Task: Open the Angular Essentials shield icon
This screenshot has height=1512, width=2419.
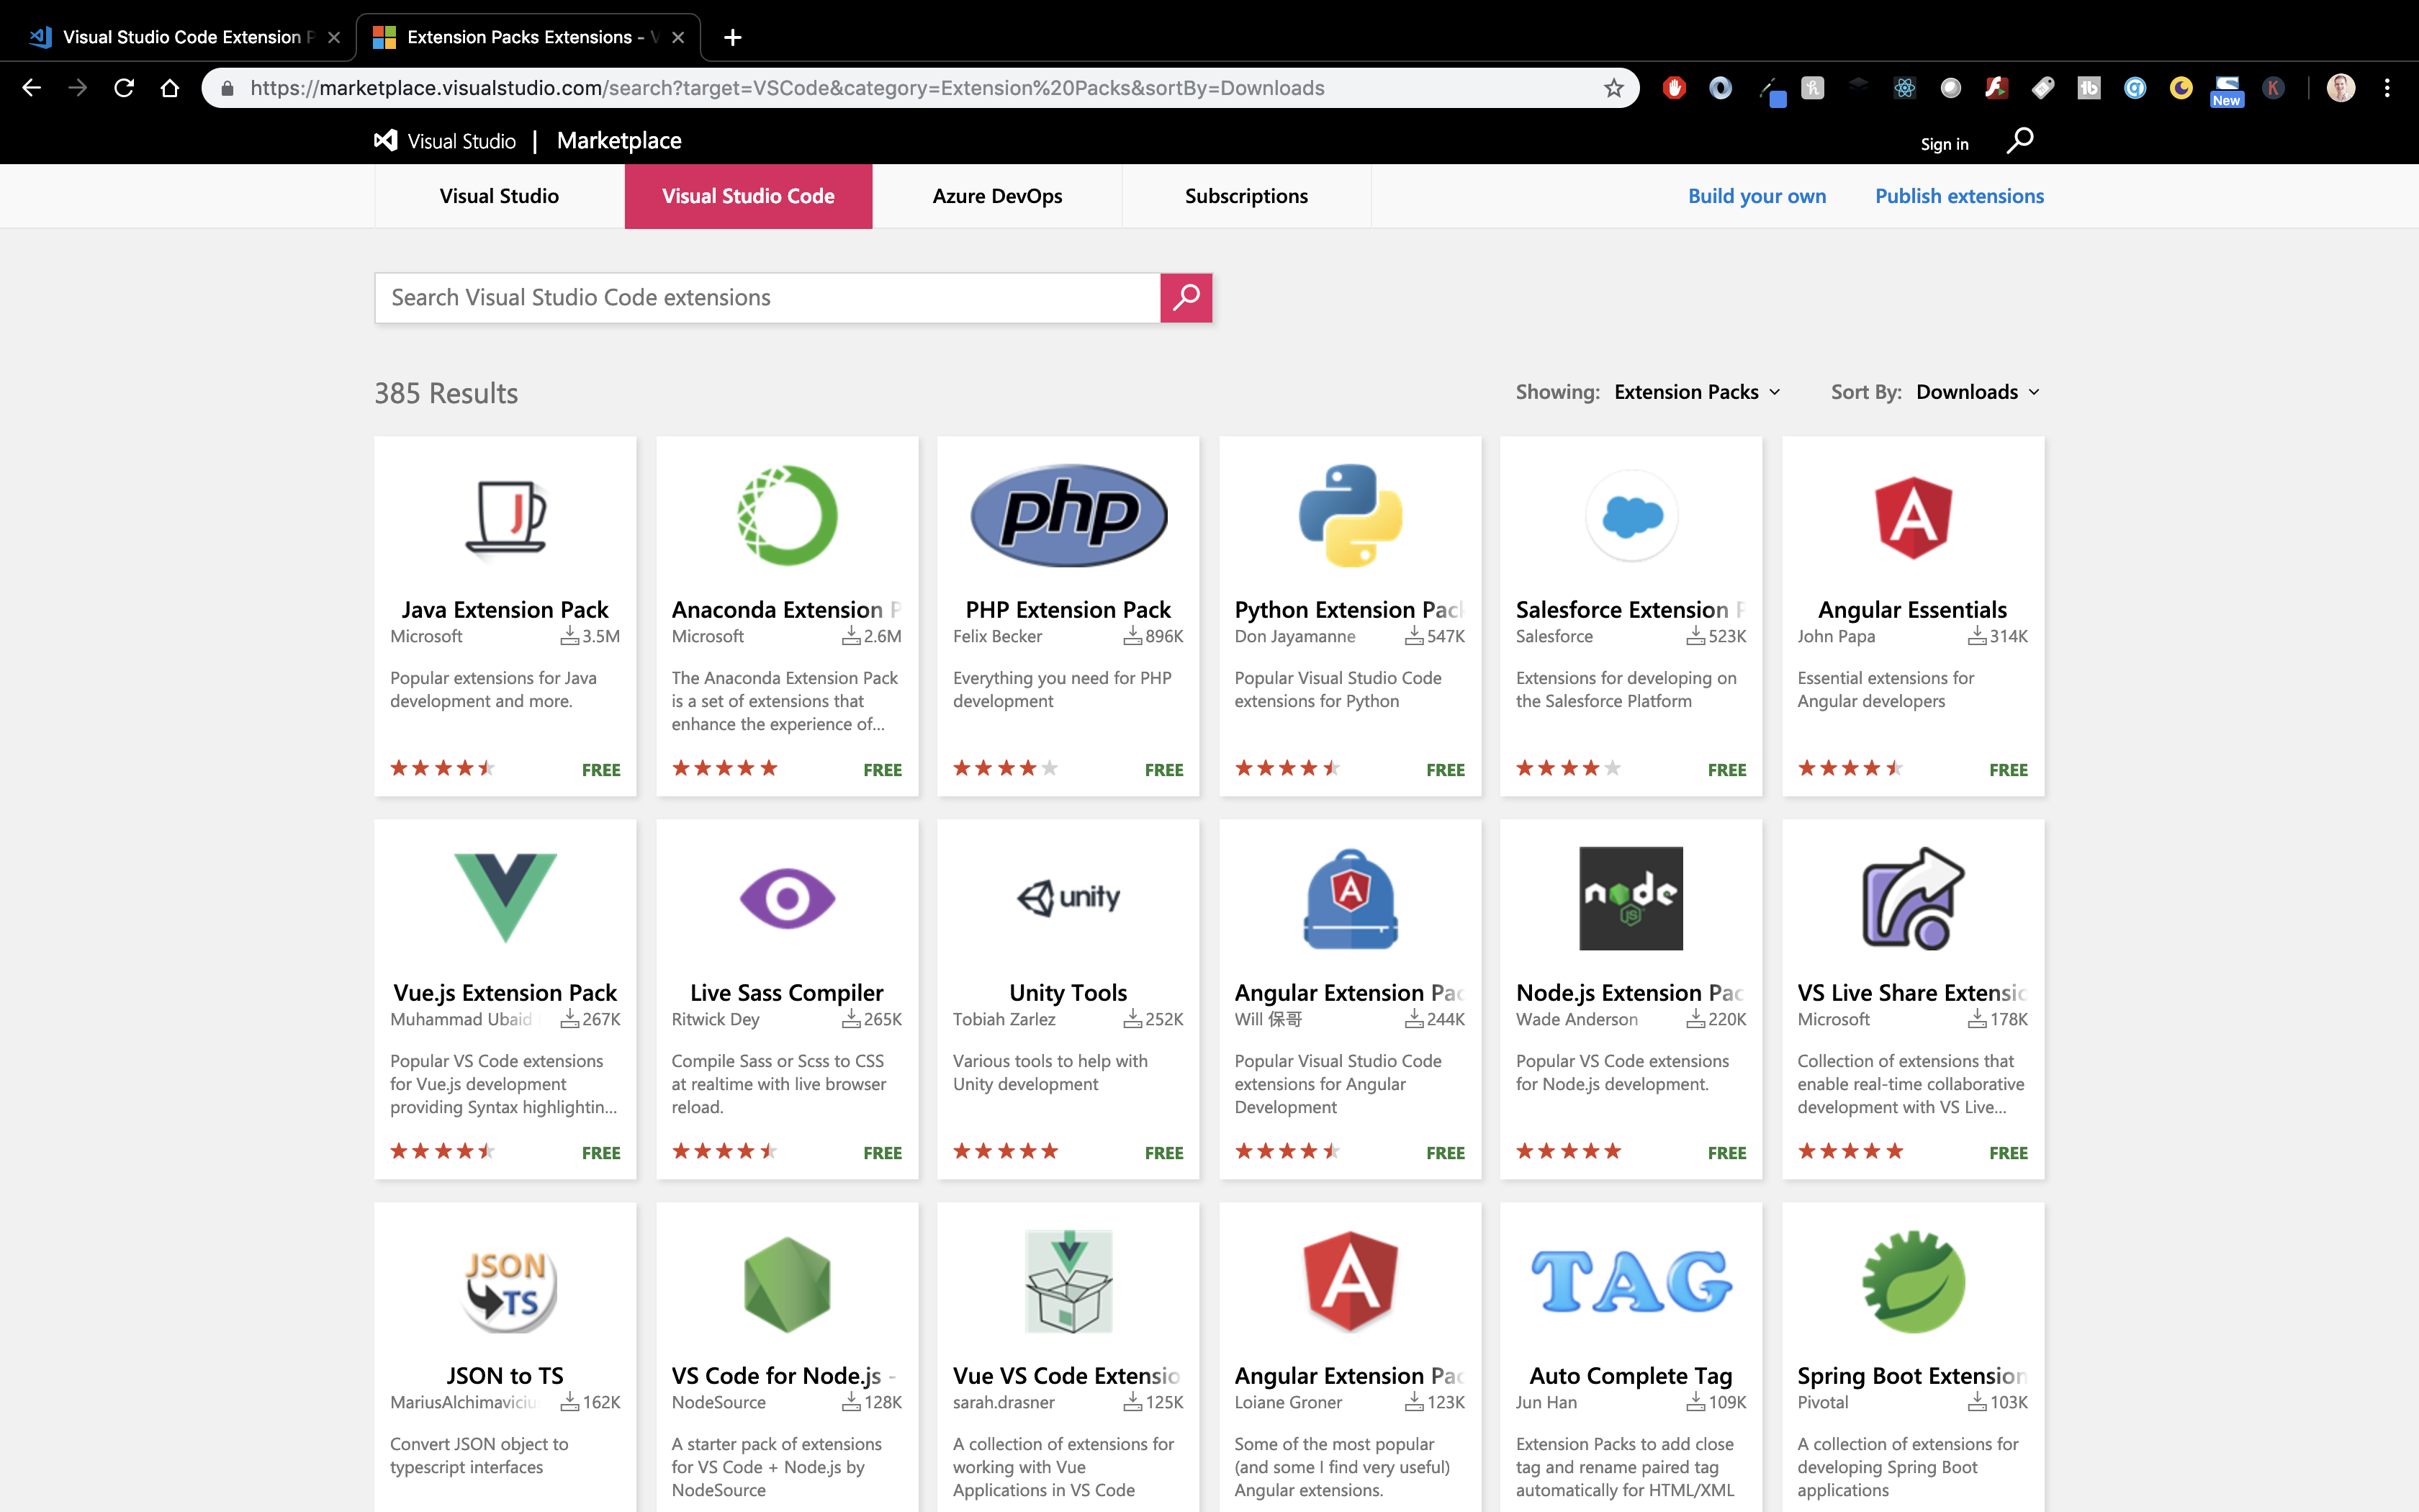Action: click(x=1913, y=517)
